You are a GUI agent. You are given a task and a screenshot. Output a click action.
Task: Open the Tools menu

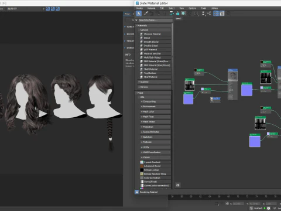click(x=204, y=8)
